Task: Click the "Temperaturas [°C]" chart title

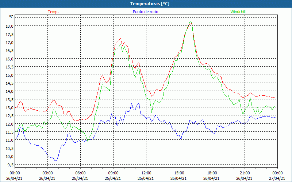Action: tap(150, 4)
